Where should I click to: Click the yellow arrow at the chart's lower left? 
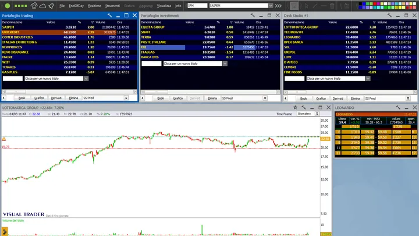pyautogui.click(x=5, y=231)
